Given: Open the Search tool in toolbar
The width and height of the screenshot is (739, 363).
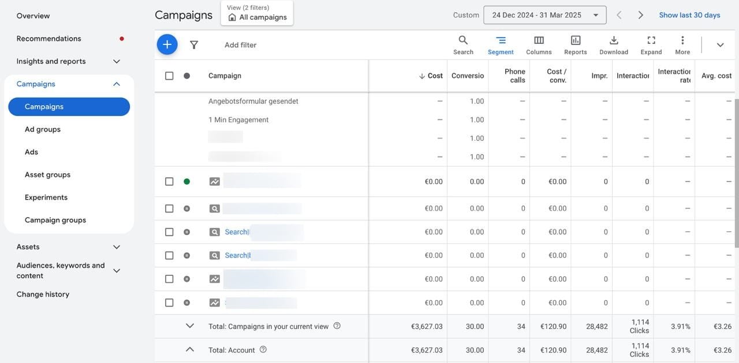Looking at the screenshot, I should point(463,45).
